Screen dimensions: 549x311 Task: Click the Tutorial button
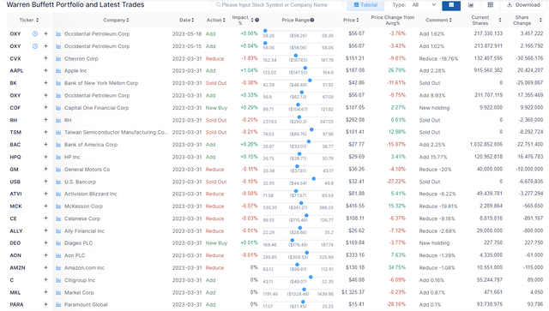click(x=365, y=5)
